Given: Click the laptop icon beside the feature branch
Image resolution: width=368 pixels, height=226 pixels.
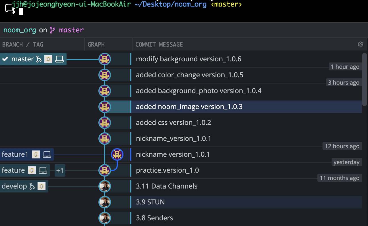Looking at the screenshot, I should click(x=43, y=170).
